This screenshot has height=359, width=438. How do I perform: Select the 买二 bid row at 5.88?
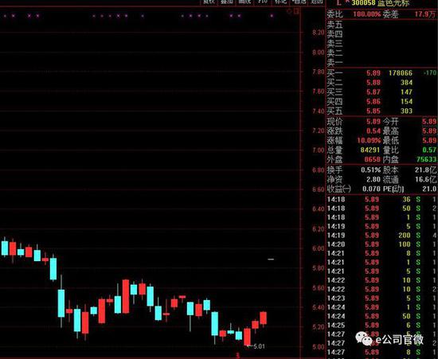point(381,83)
